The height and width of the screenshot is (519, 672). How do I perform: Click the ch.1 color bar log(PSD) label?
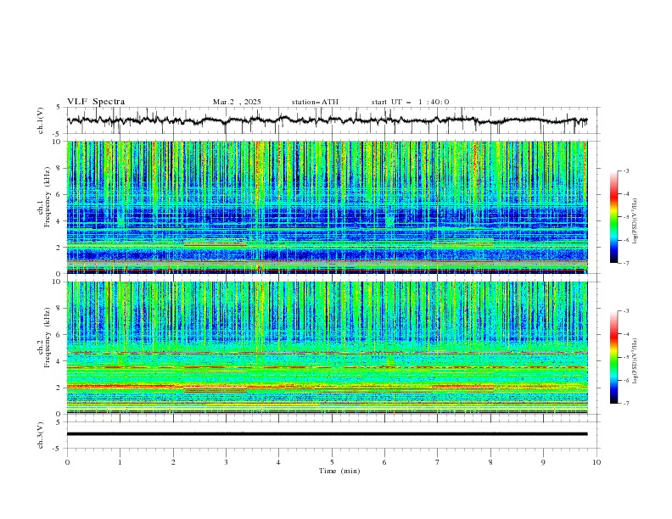tap(636, 221)
